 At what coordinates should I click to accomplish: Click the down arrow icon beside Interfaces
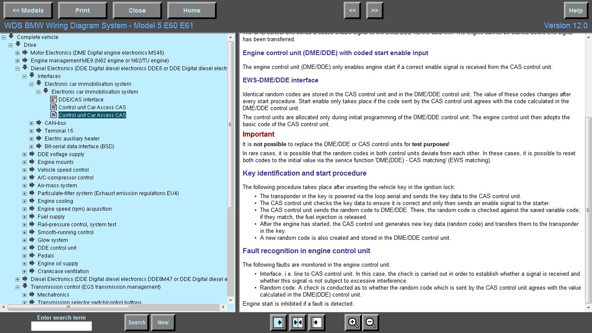tap(32, 75)
